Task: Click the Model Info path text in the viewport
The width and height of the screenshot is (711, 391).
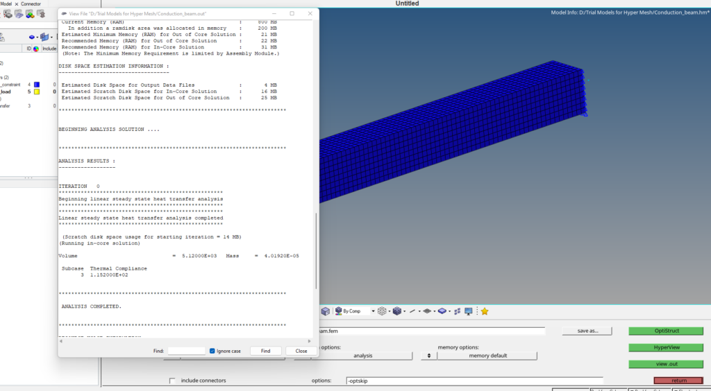Action: [630, 12]
